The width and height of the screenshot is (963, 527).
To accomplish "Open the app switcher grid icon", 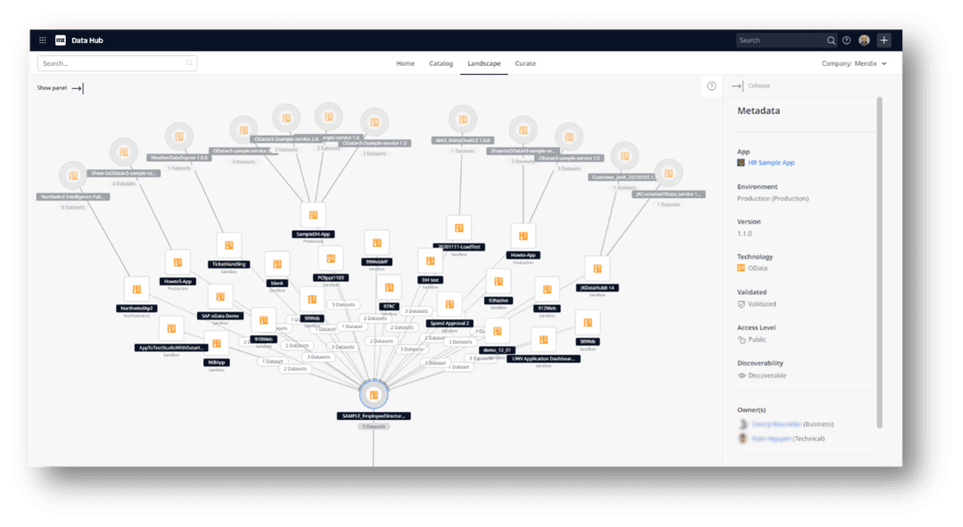I will coord(43,40).
